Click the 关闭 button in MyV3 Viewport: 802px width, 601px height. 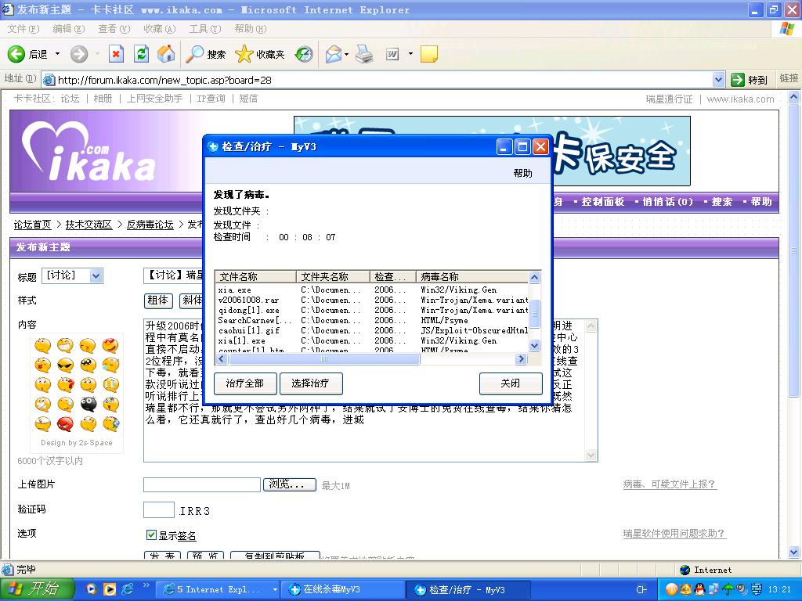[511, 383]
